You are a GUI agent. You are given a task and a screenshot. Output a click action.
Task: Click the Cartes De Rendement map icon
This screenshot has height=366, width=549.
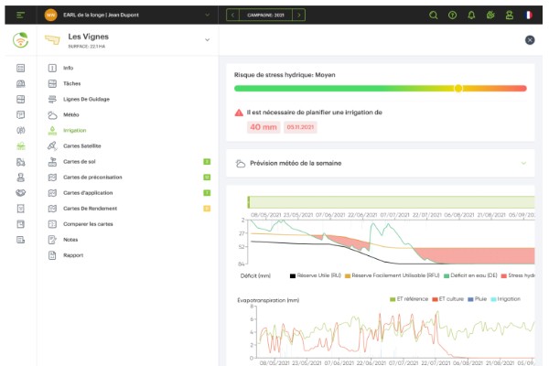[52, 209]
